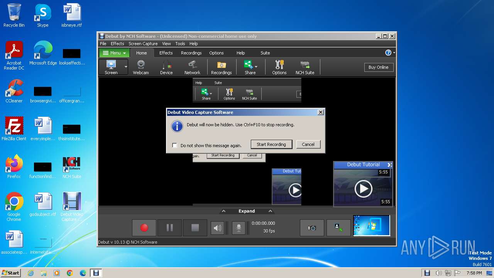Switch to the Suite tab
The image size is (494, 278).
[x=265, y=53]
